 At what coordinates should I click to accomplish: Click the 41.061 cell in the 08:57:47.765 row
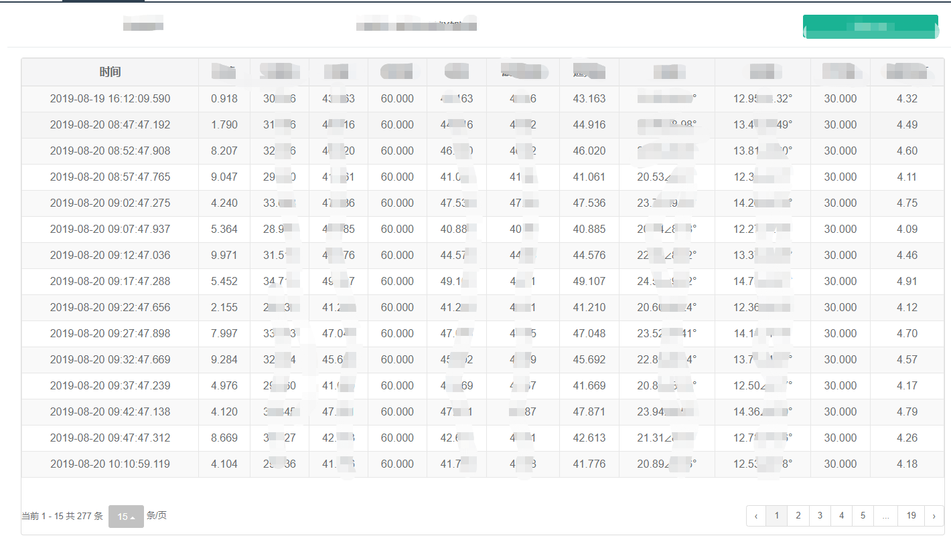click(589, 177)
